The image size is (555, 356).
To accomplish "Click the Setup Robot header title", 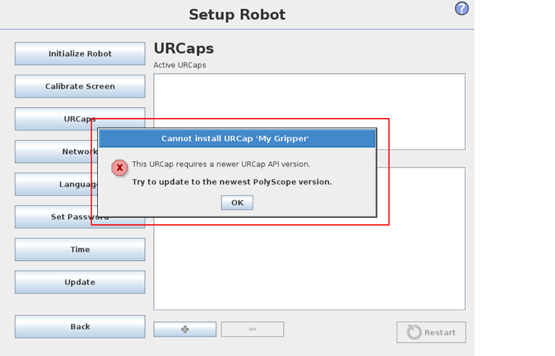I will (237, 15).
